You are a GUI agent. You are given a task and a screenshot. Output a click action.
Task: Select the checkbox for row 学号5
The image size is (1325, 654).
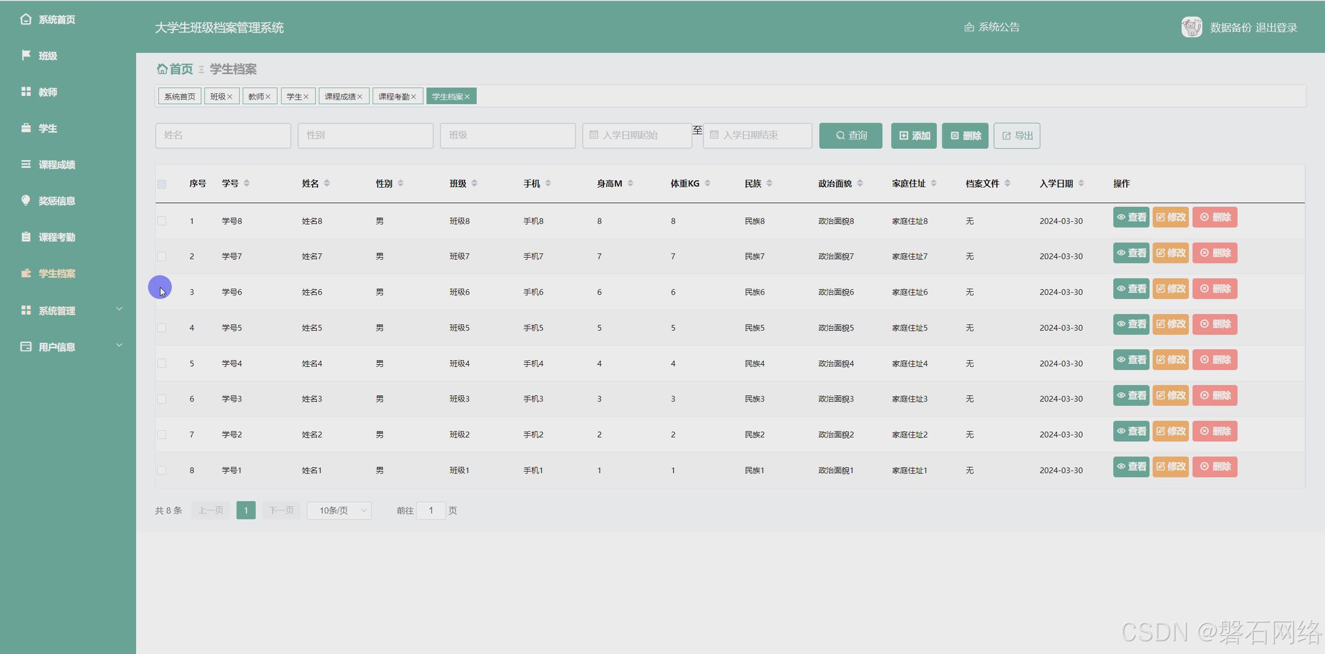click(162, 328)
